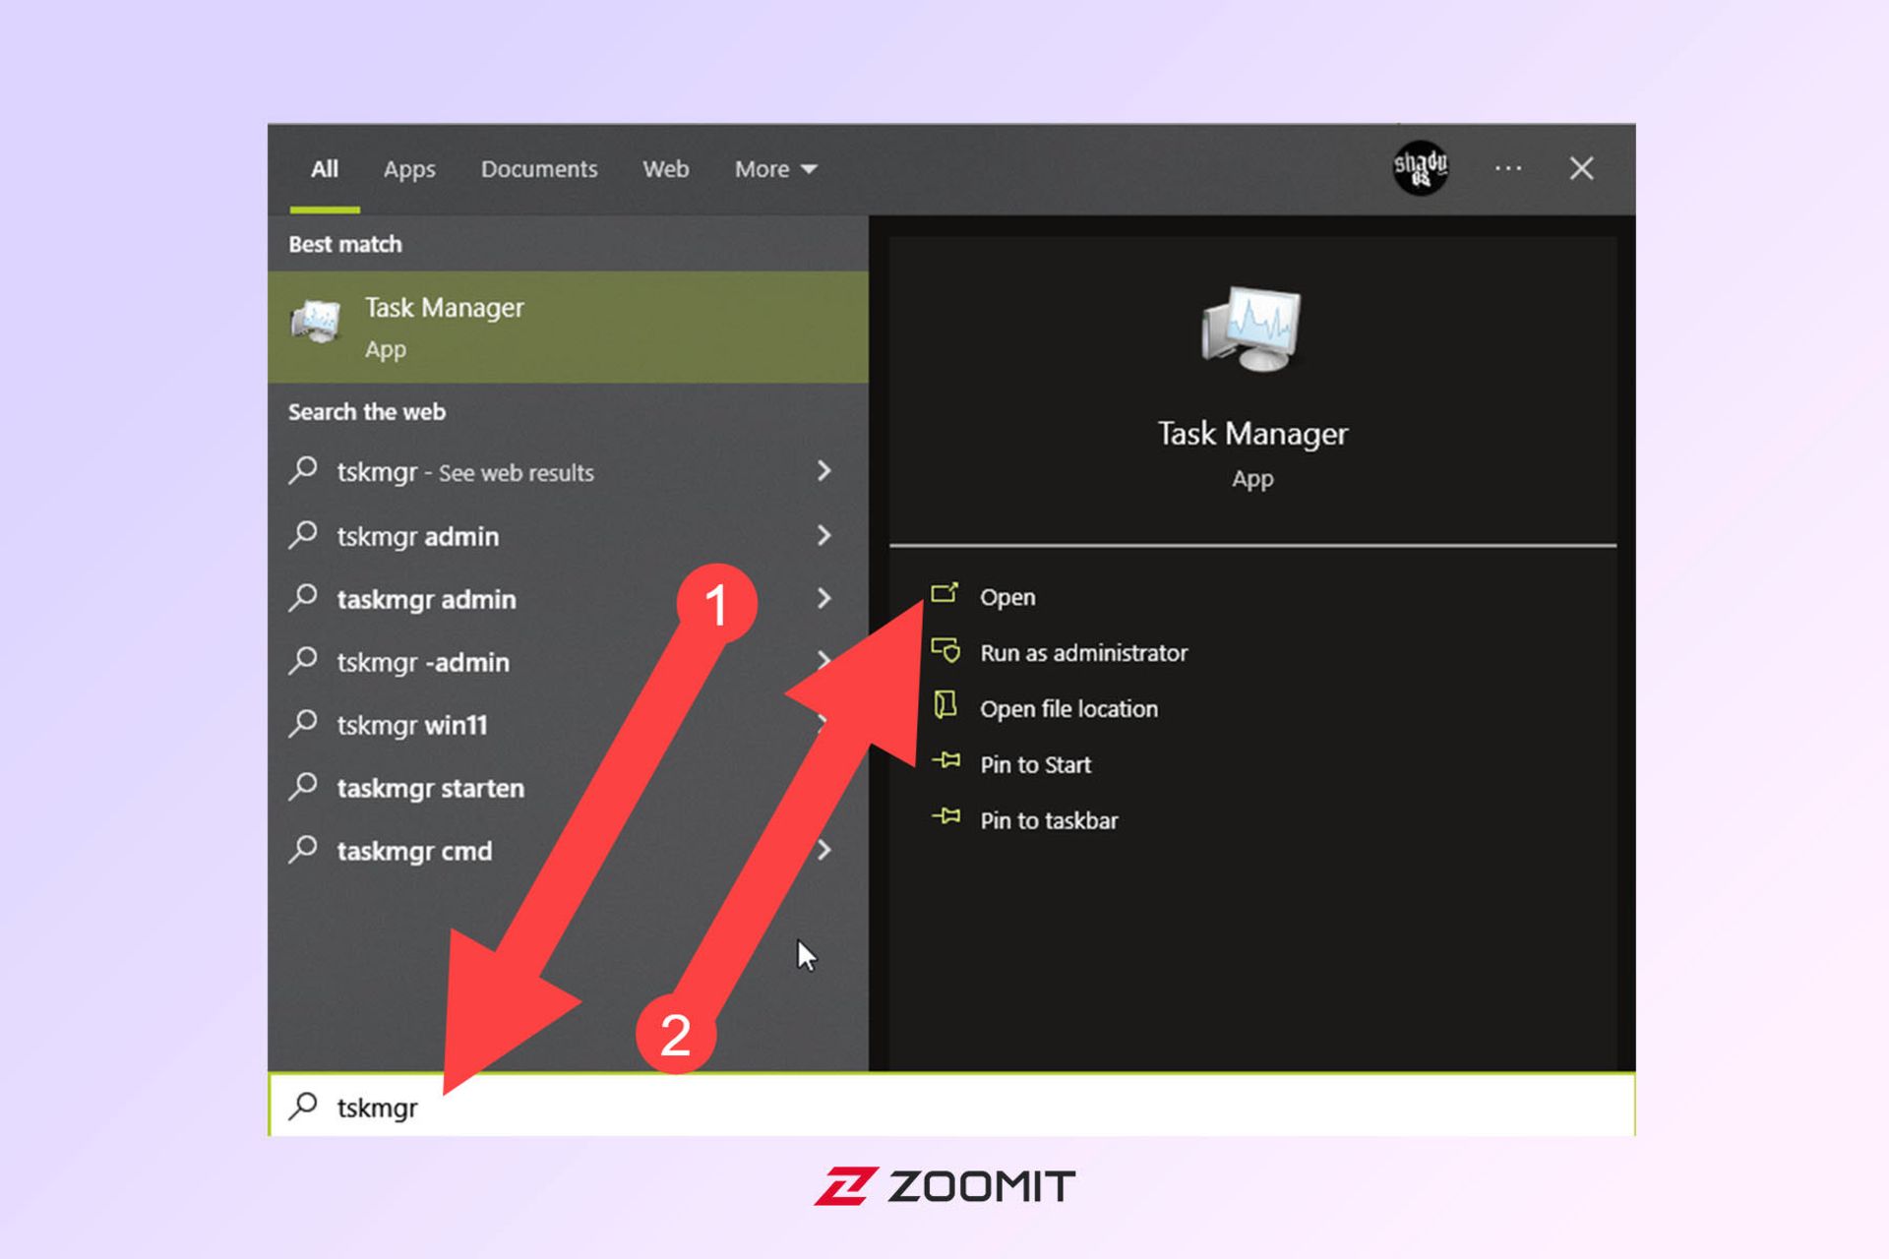Click the Open file location icon
The height and width of the screenshot is (1259, 1889).
click(x=945, y=705)
